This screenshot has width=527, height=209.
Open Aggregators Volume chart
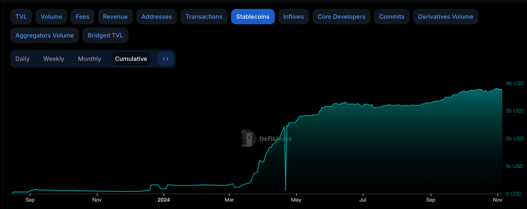[x=44, y=35]
